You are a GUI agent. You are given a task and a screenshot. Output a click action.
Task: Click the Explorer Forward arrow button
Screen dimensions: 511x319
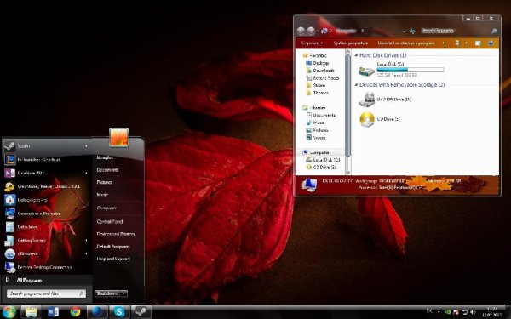pos(311,31)
